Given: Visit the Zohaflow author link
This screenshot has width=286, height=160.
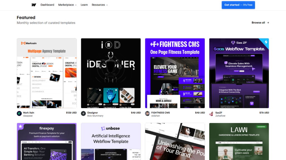Looking at the screenshot, I should [x=220, y=116].
